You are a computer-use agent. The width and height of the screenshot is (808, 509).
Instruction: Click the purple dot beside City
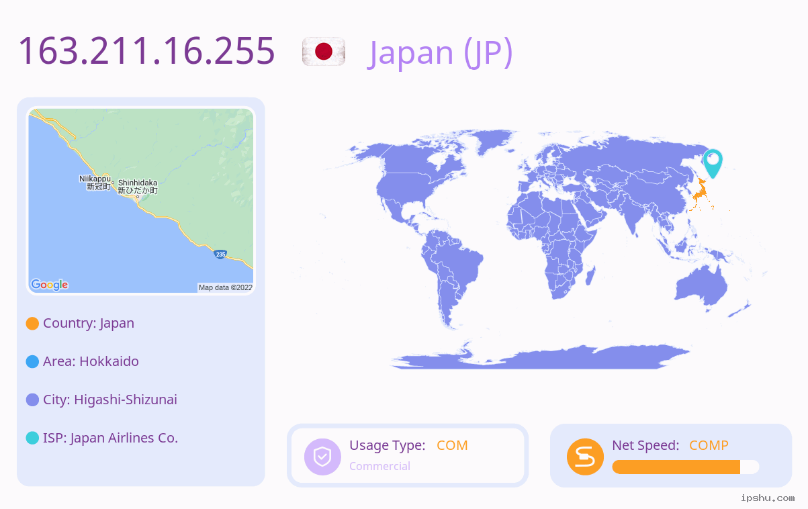tap(32, 400)
